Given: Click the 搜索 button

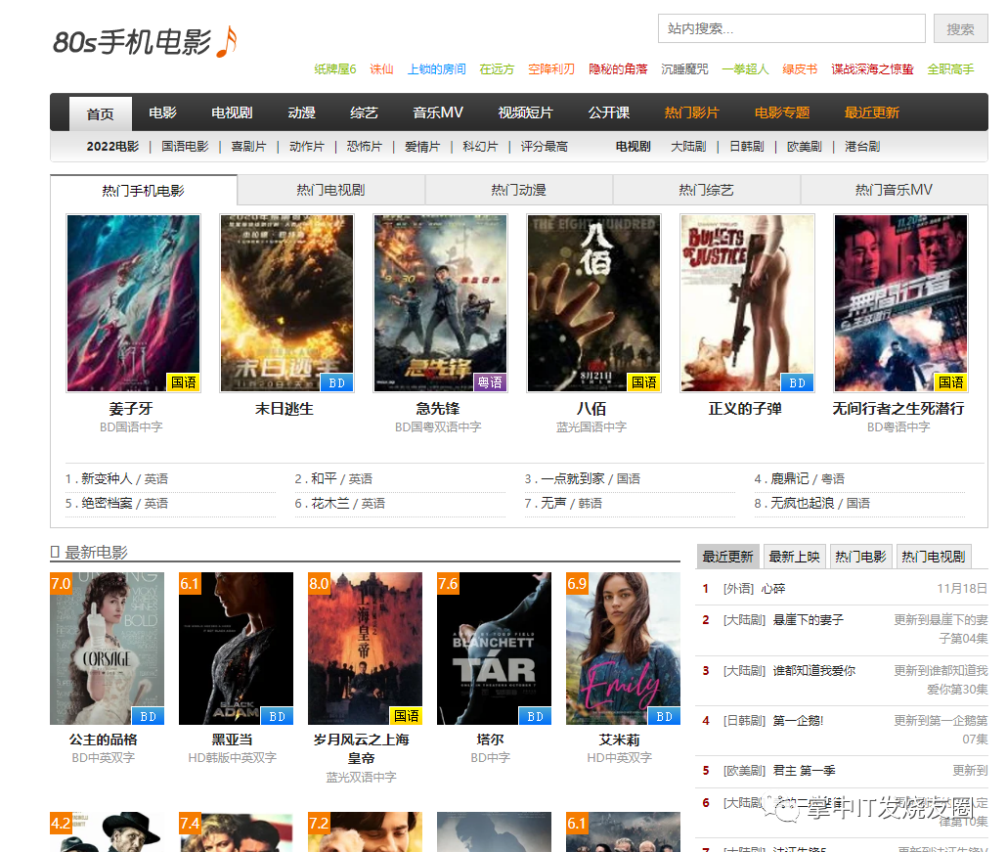Looking at the screenshot, I should [x=960, y=29].
